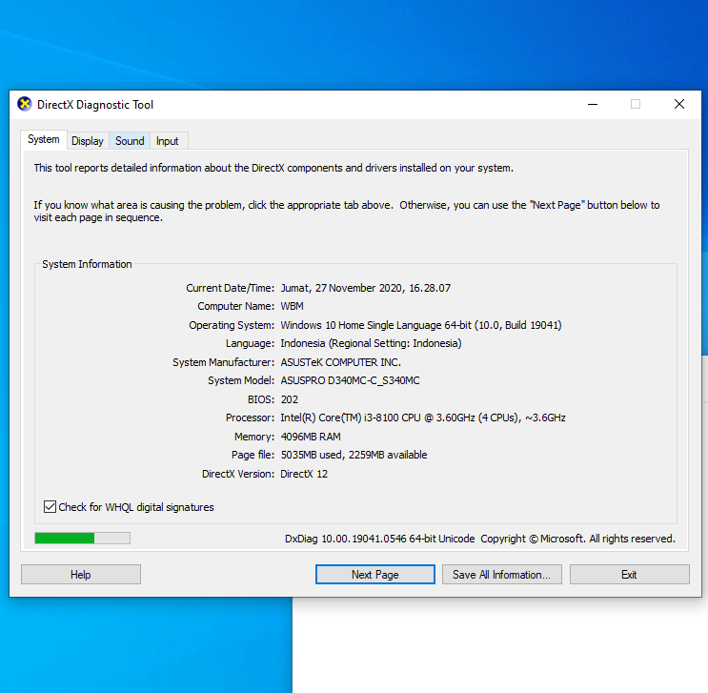Select 'Windows 10 Home Single Language 64-bit' text
This screenshot has width=708, height=693.
pos(375,325)
